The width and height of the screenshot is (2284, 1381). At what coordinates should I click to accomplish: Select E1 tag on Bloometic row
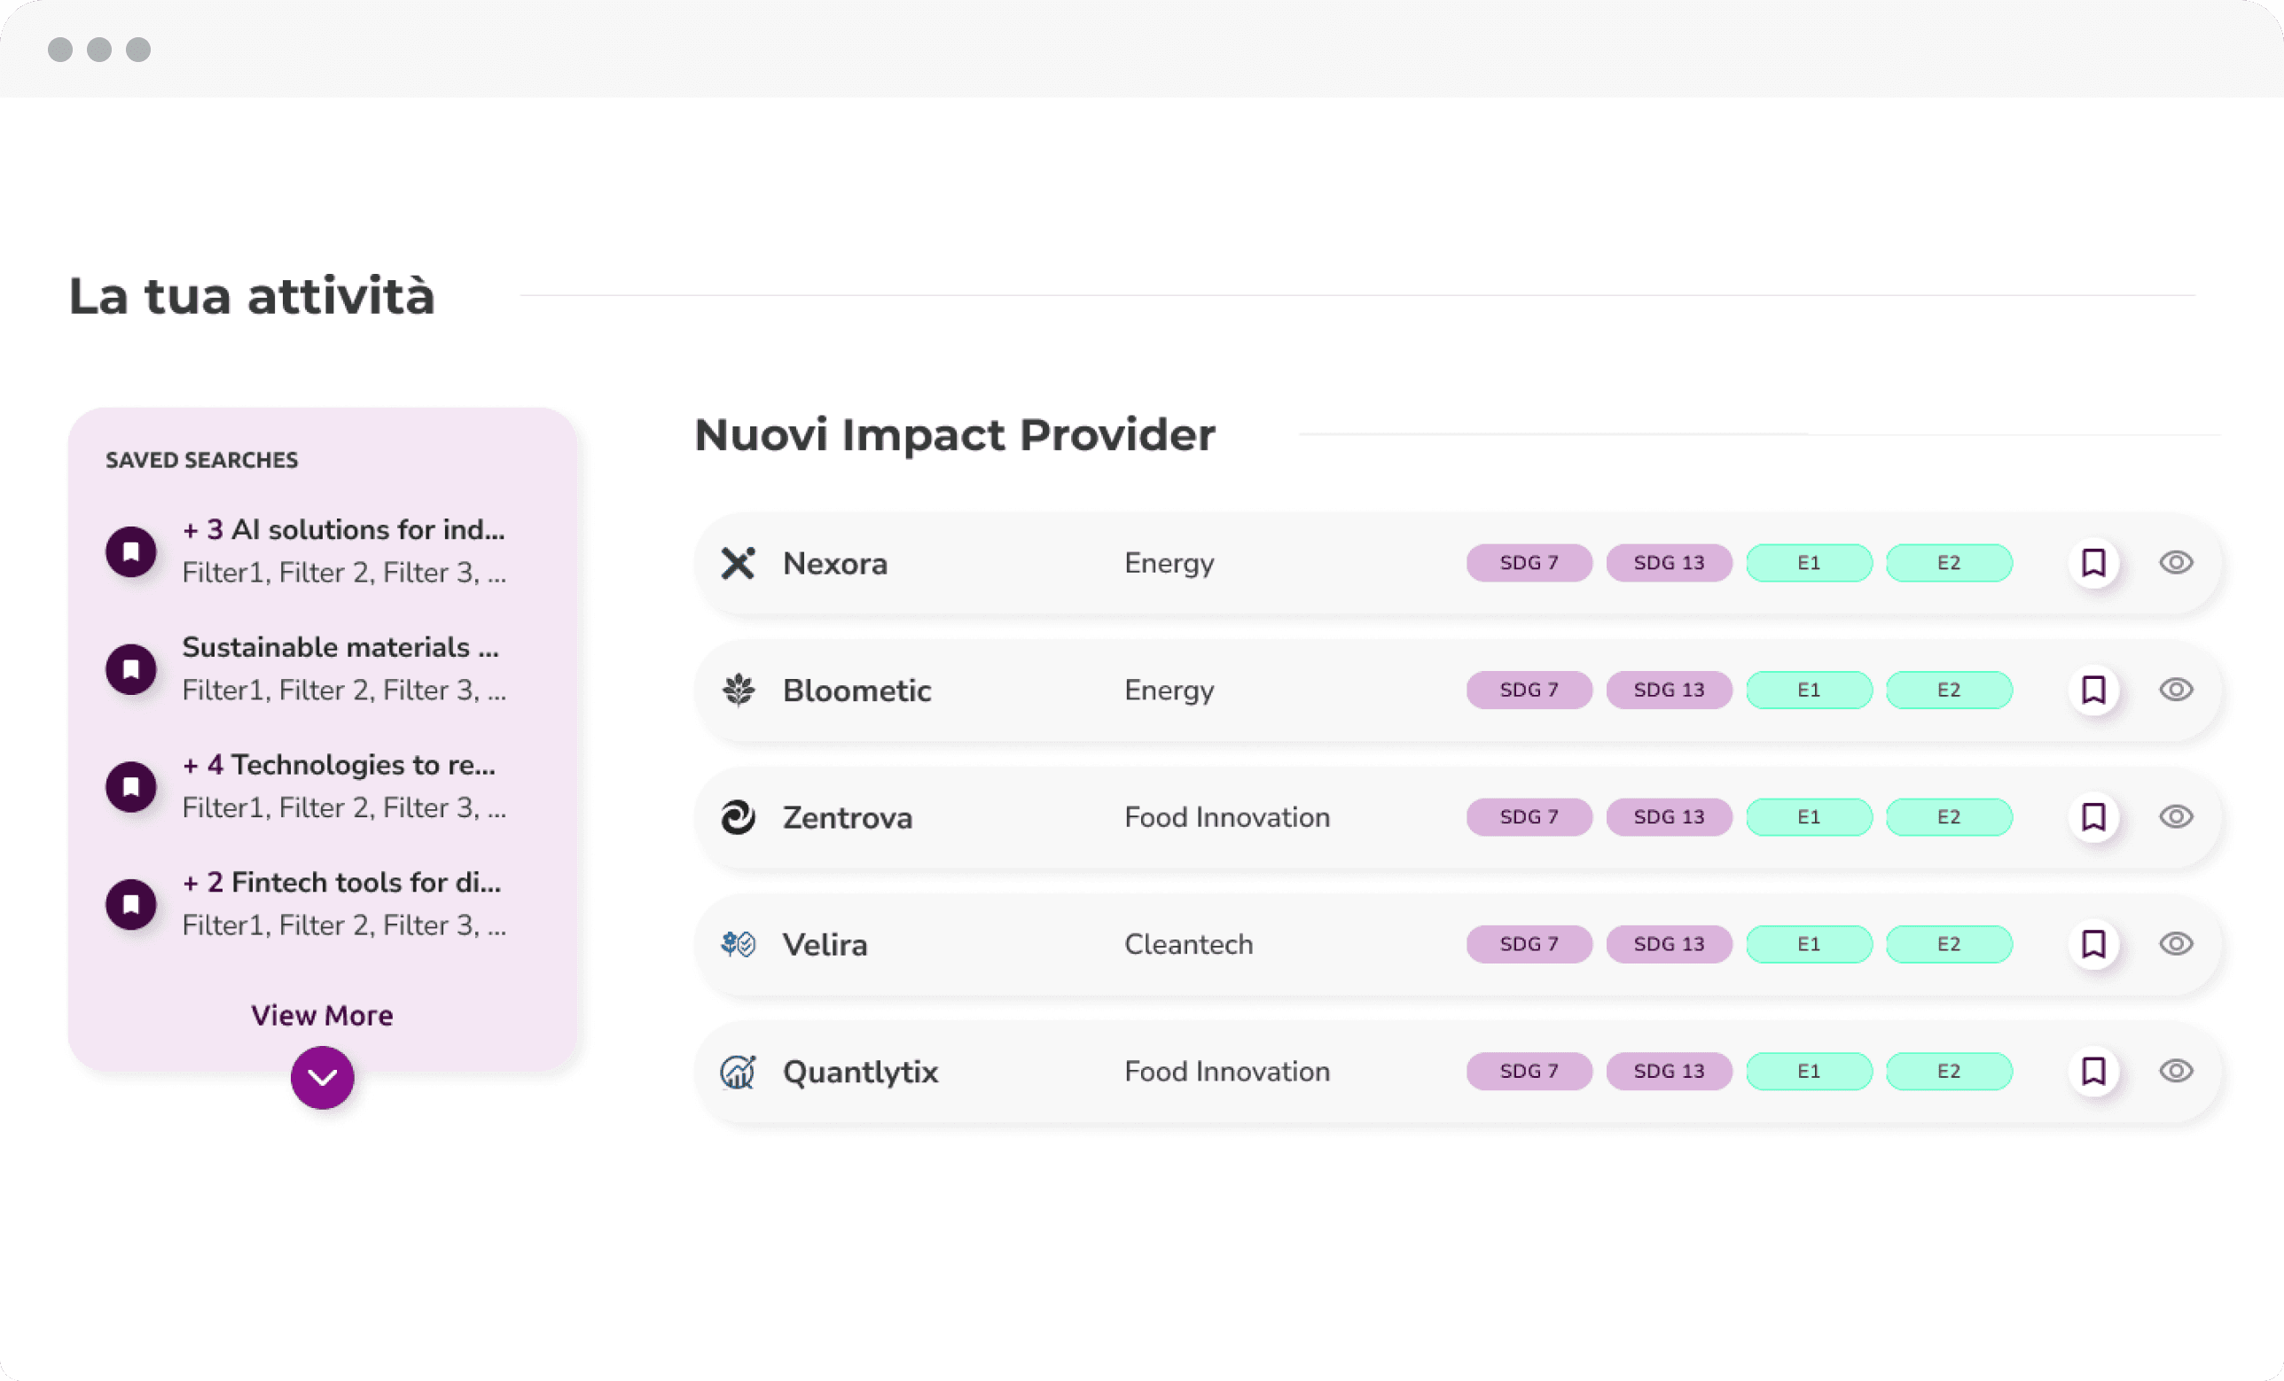(x=1809, y=690)
